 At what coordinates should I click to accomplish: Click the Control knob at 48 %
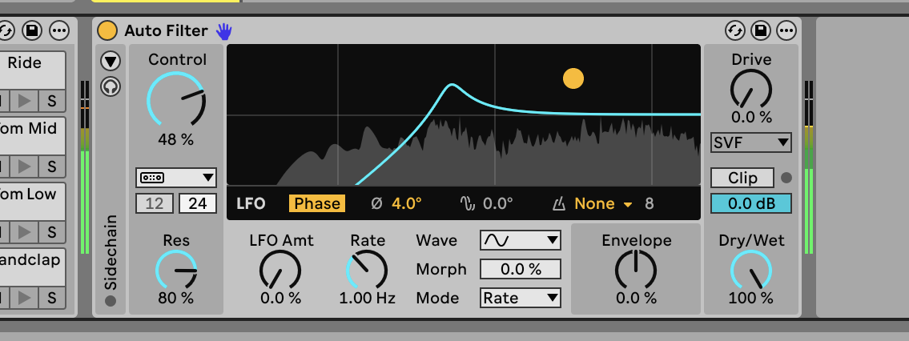tap(176, 99)
